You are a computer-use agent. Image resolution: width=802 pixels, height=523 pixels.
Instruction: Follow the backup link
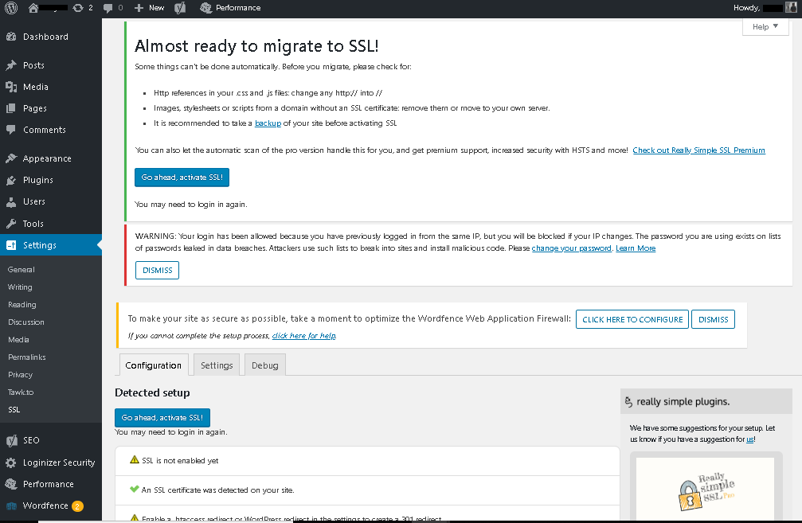tap(268, 123)
